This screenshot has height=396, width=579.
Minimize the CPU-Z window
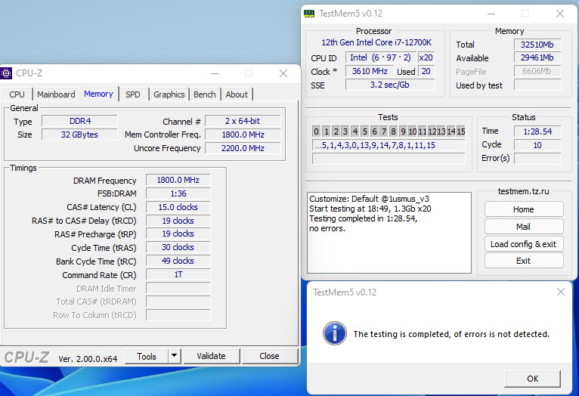tap(215, 73)
